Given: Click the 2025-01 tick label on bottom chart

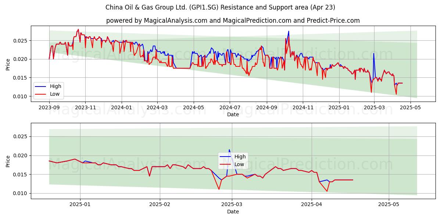Looking at the screenshot, I should point(80,205).
